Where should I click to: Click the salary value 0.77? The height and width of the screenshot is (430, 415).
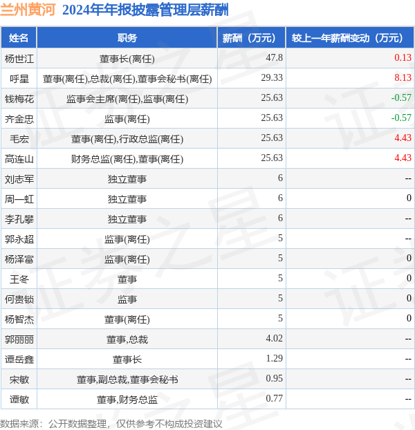(275, 398)
